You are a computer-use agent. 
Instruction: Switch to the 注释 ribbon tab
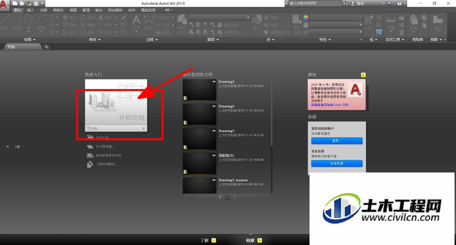[x=44, y=10]
